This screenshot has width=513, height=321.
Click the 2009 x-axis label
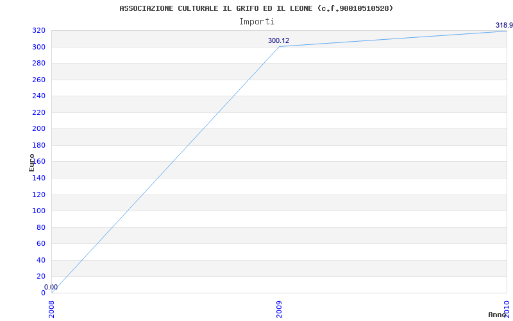tap(279, 309)
